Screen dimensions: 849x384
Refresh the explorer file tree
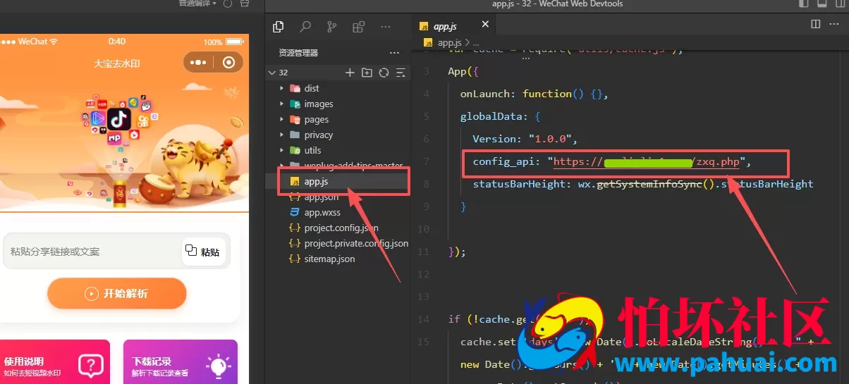pos(384,73)
